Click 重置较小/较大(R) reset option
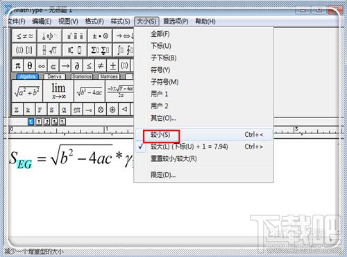Screen dimensions: 347x257 173,158
